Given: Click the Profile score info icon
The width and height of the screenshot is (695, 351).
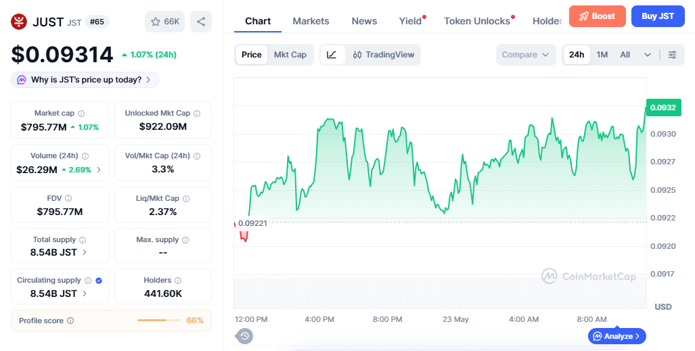Looking at the screenshot, I should tap(70, 321).
